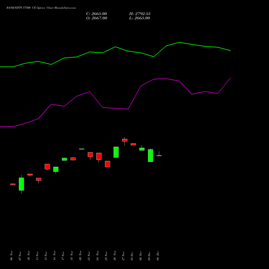Click the 07 Nov date label
The image size is (269, 269).
tap(20, 256)
